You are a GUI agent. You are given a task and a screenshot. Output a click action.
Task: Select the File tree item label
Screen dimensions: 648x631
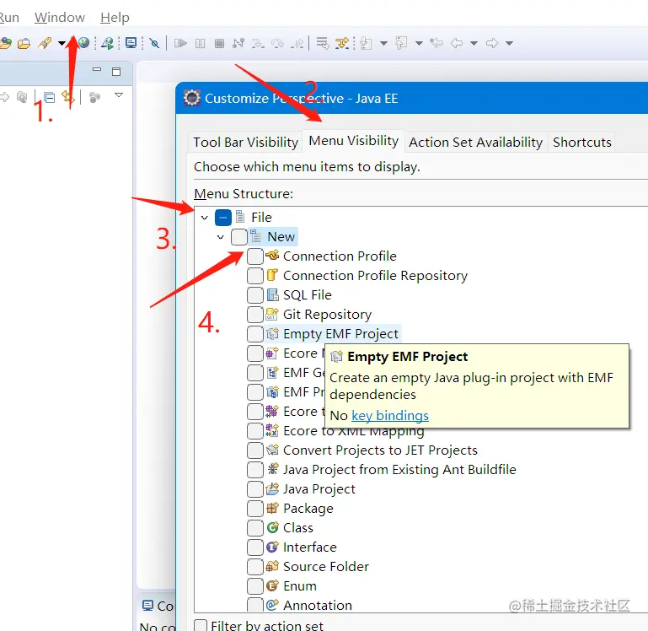pos(261,218)
